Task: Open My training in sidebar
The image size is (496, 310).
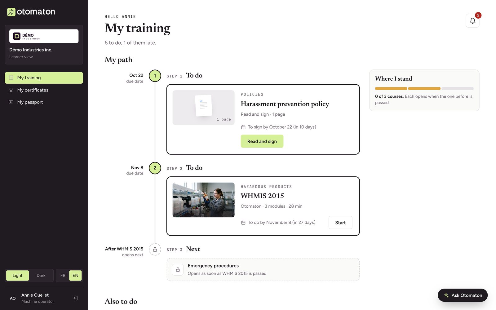Action: (x=44, y=78)
